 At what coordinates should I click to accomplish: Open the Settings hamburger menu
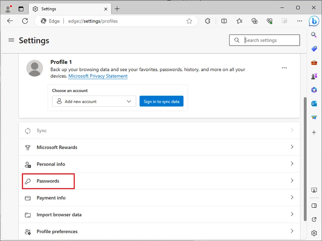tap(11, 40)
